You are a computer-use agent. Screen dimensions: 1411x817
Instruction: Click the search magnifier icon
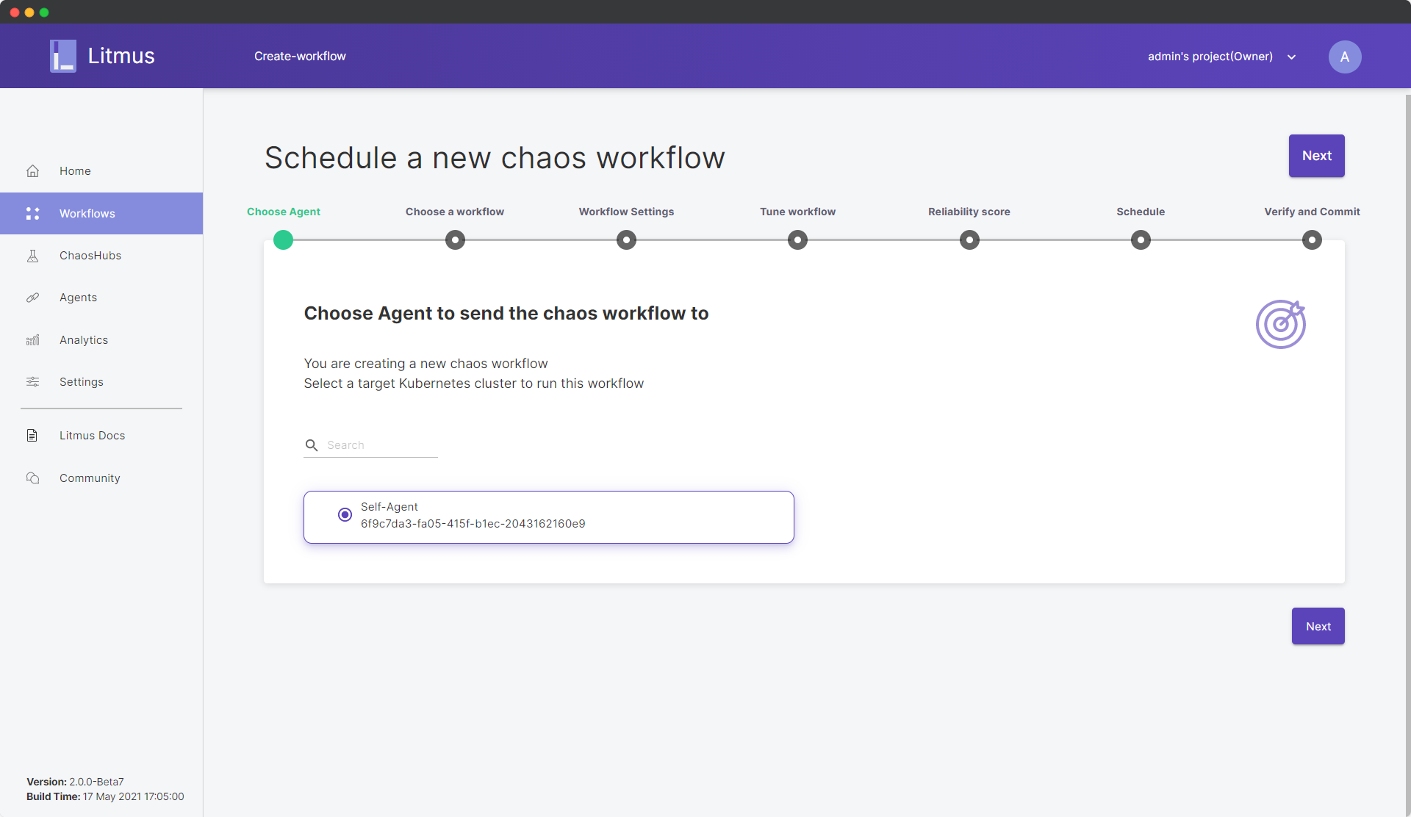coord(312,445)
